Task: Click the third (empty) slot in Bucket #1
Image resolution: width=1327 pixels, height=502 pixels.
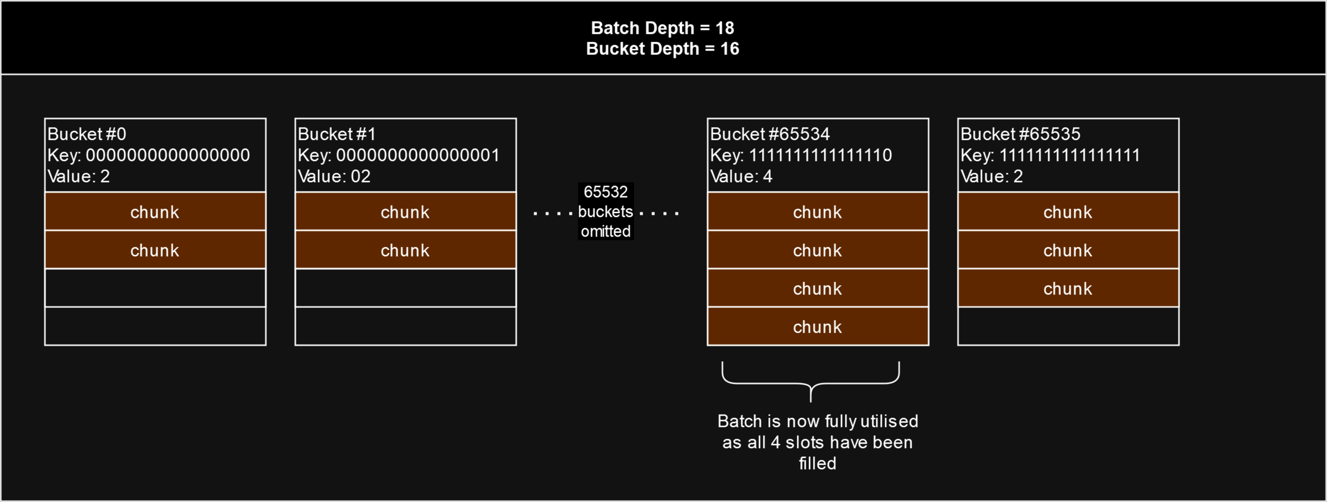Action: pyautogui.click(x=406, y=289)
